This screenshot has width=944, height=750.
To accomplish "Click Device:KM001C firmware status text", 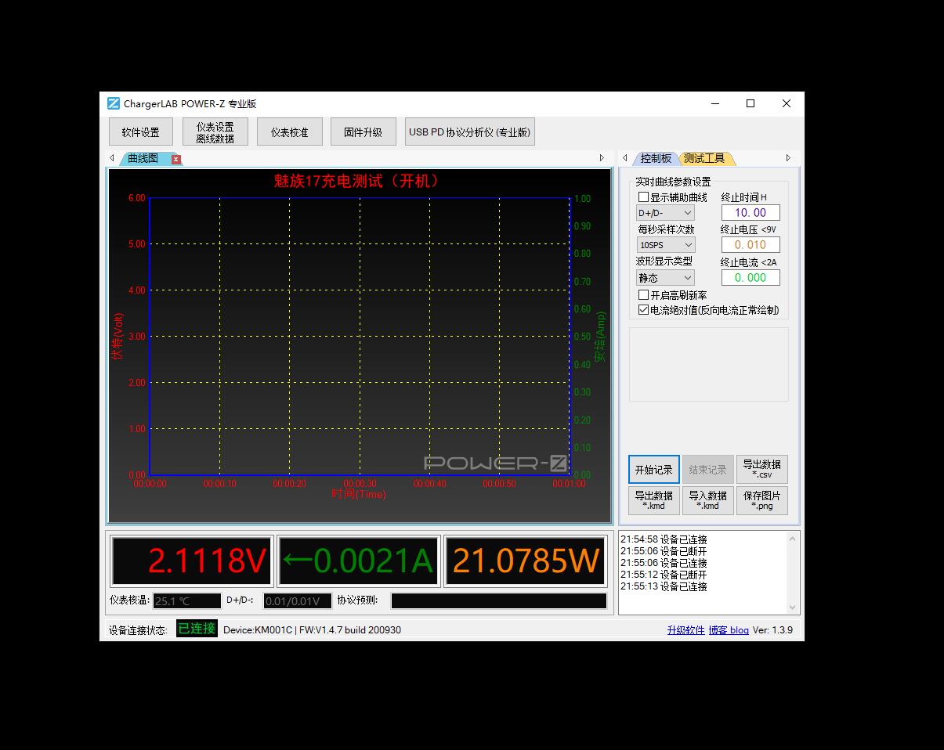I will (x=312, y=630).
